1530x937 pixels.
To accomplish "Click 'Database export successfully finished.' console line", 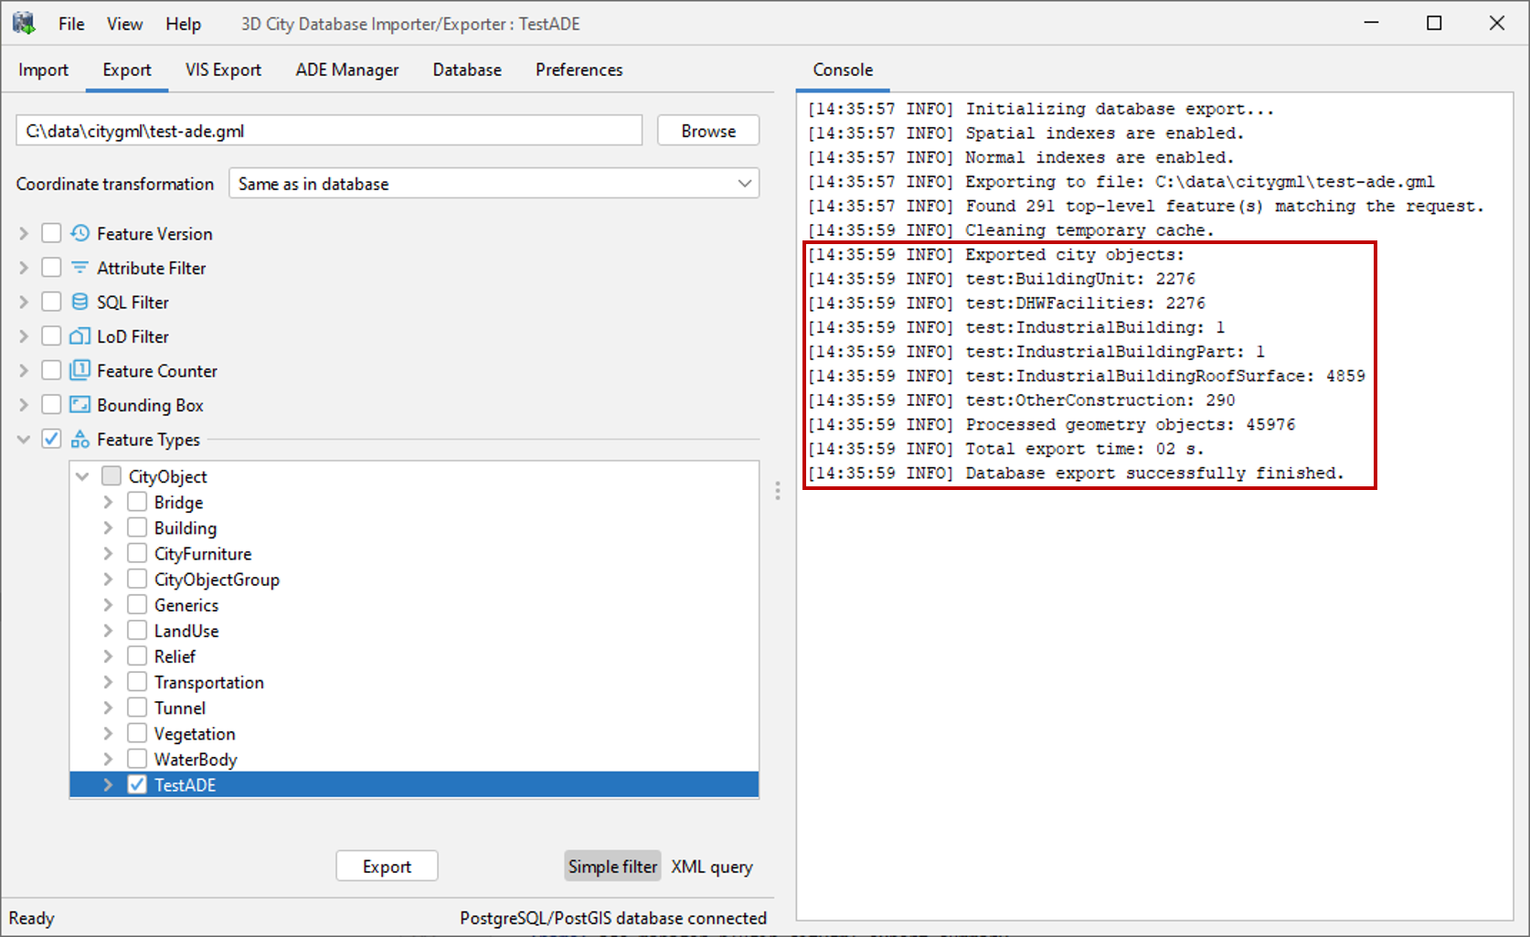I will (x=1076, y=473).
